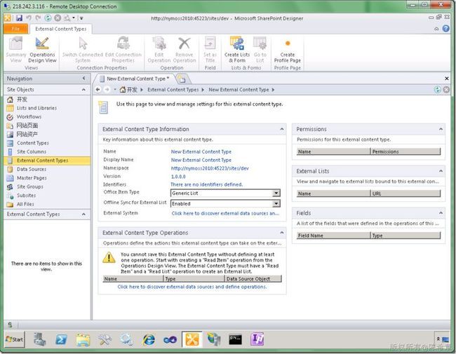The image size is (456, 354).
Task: Click the Name value link
Action: (201, 151)
